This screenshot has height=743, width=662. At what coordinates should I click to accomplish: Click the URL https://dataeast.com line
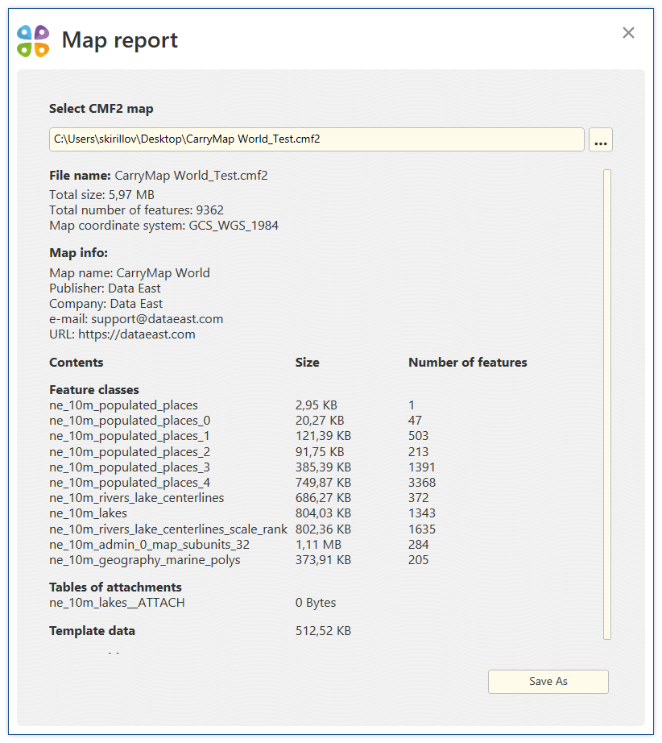122,334
